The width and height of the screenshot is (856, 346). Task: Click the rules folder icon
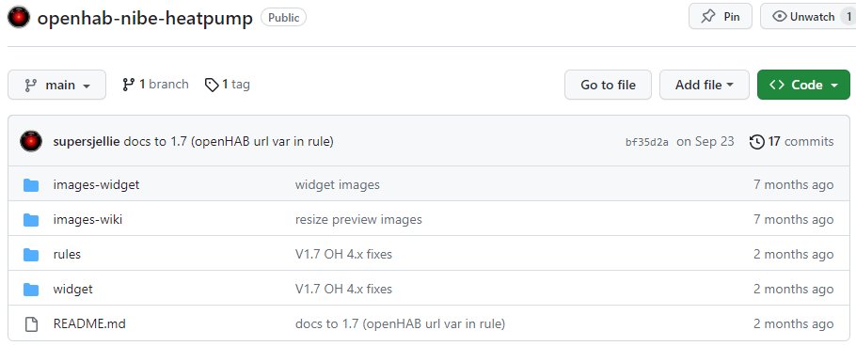tap(31, 254)
